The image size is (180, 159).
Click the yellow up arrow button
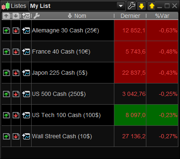152,6
